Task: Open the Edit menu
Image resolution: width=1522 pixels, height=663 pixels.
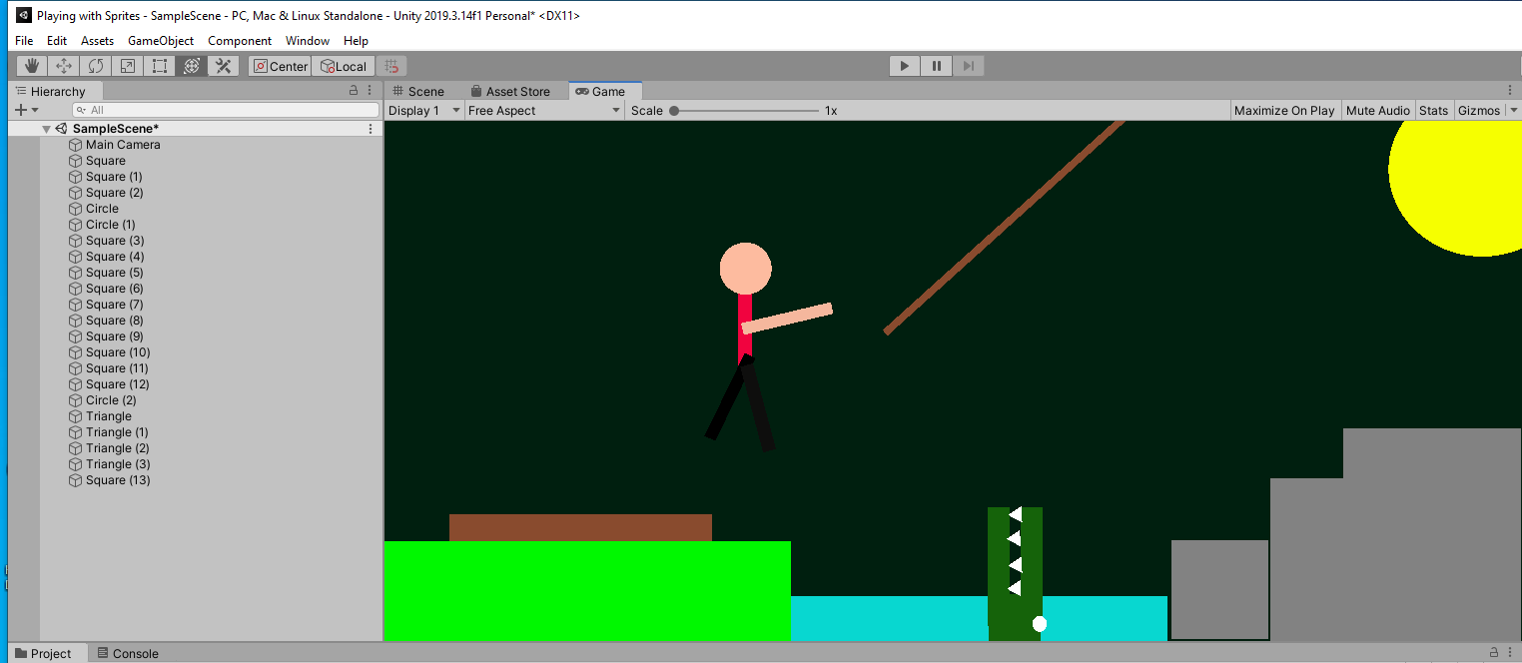Action: (57, 41)
